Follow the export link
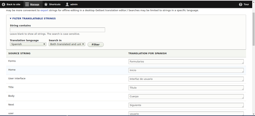Screen dimensions: 255x116 point(44,10)
